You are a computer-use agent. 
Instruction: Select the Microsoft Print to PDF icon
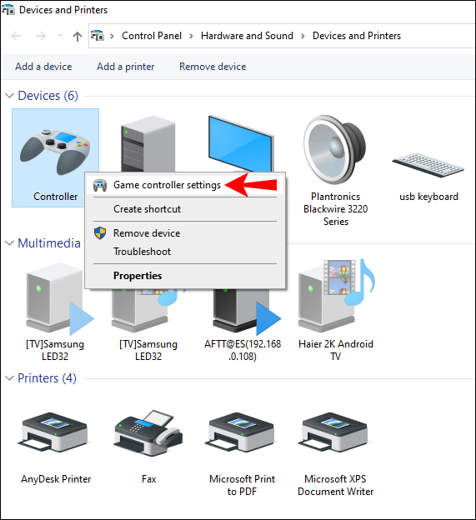pyautogui.click(x=242, y=432)
